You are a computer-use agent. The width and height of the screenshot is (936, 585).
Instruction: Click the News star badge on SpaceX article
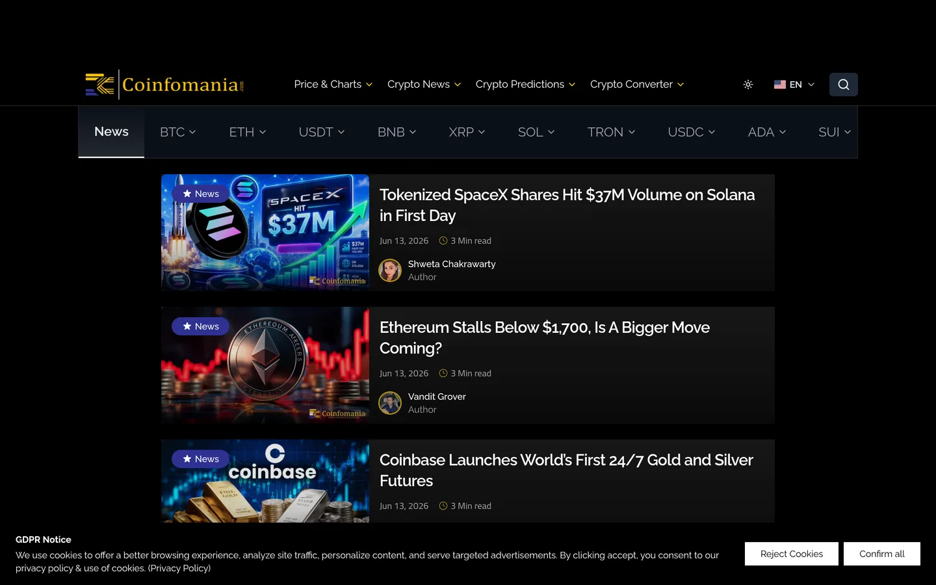(200, 194)
